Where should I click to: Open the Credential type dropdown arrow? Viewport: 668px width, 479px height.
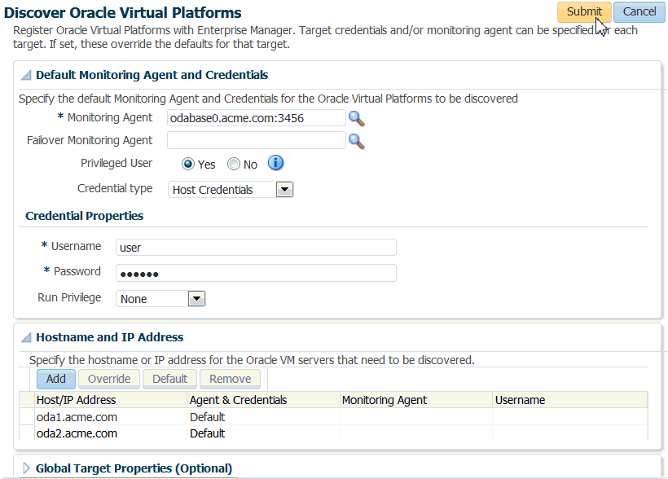[283, 189]
